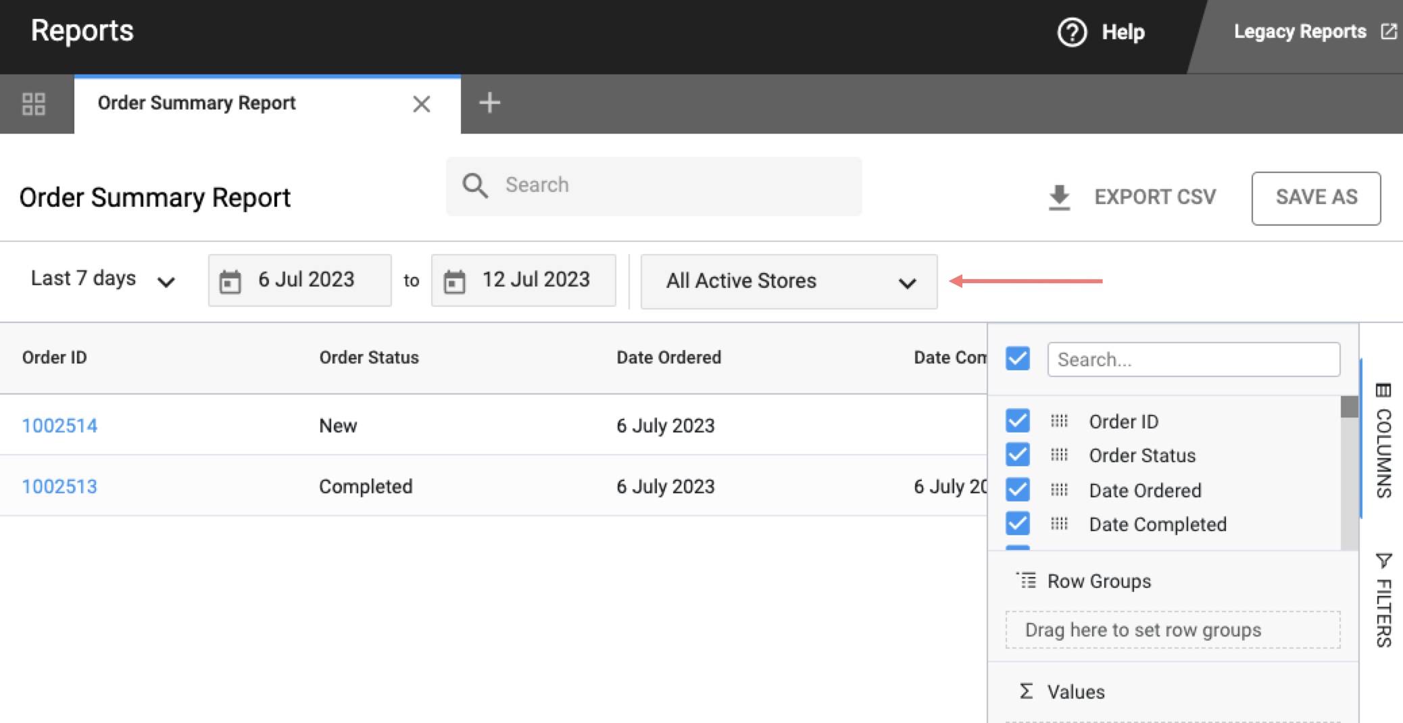Toggle the select all columns checkbox
Image resolution: width=1403 pixels, height=723 pixels.
(x=1018, y=359)
